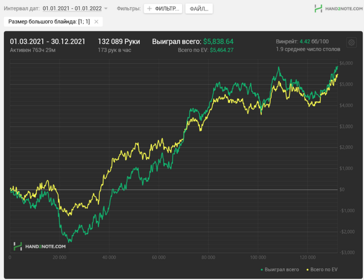Screen dimensions: 364x280
Task: Click the 80 000 x-axis label
Action: 208,258
